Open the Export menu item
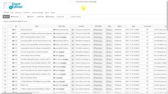The image size is (168, 94). tap(47, 13)
